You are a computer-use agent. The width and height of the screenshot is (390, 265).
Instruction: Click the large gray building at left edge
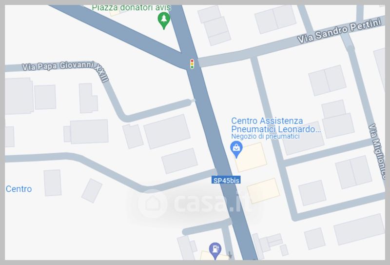click(19, 96)
